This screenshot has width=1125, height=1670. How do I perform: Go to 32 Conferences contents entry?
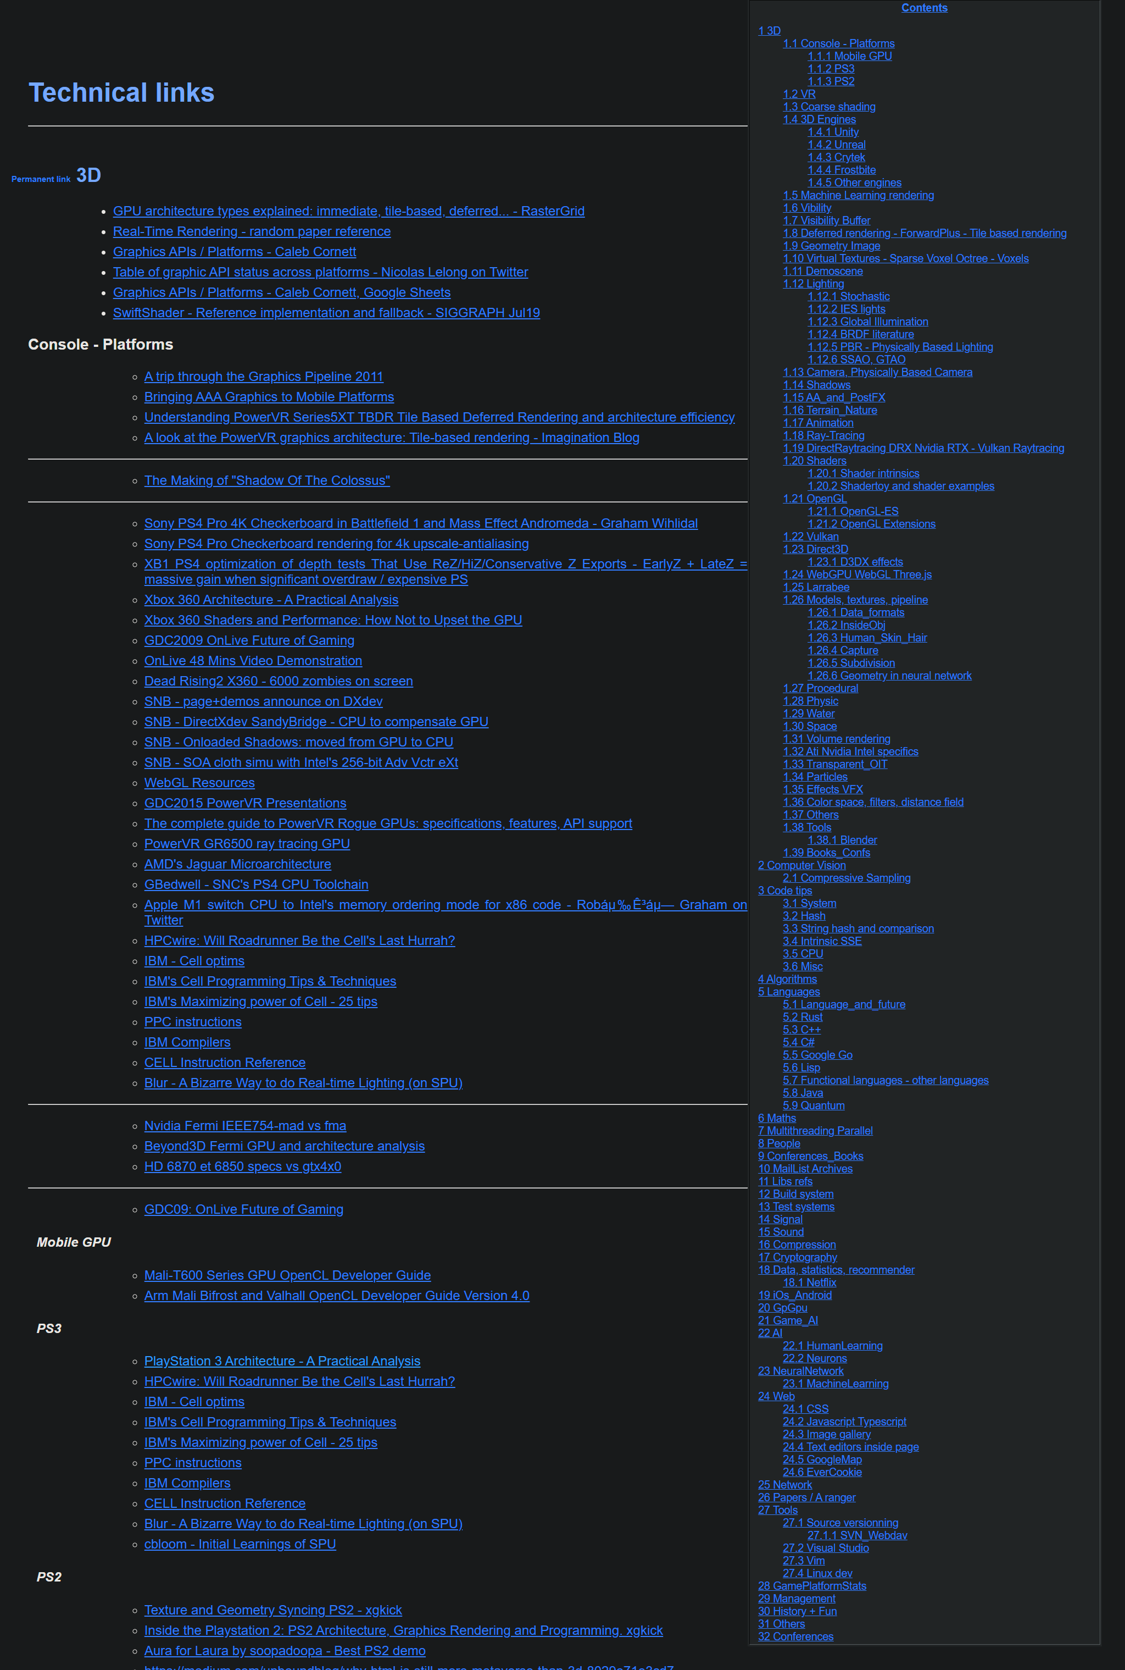(795, 1636)
